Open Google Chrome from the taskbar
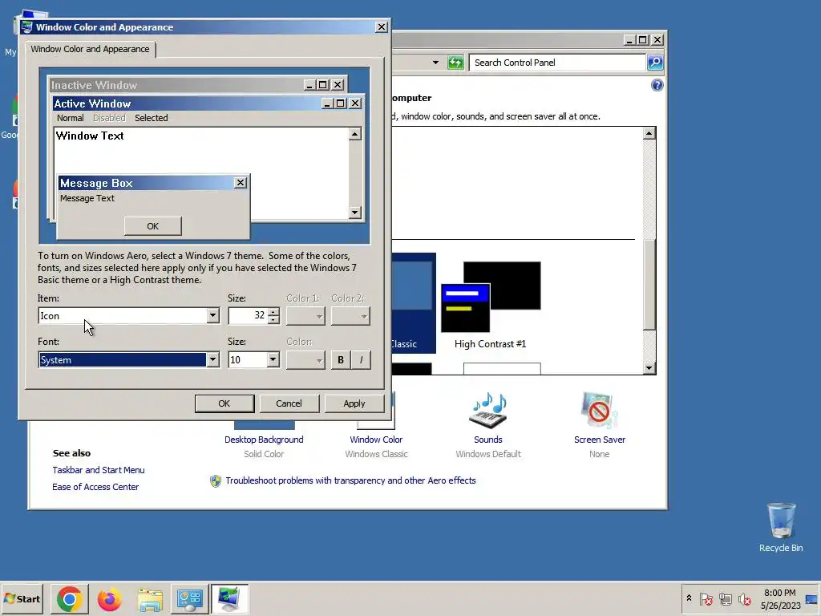821x616 pixels. point(70,598)
